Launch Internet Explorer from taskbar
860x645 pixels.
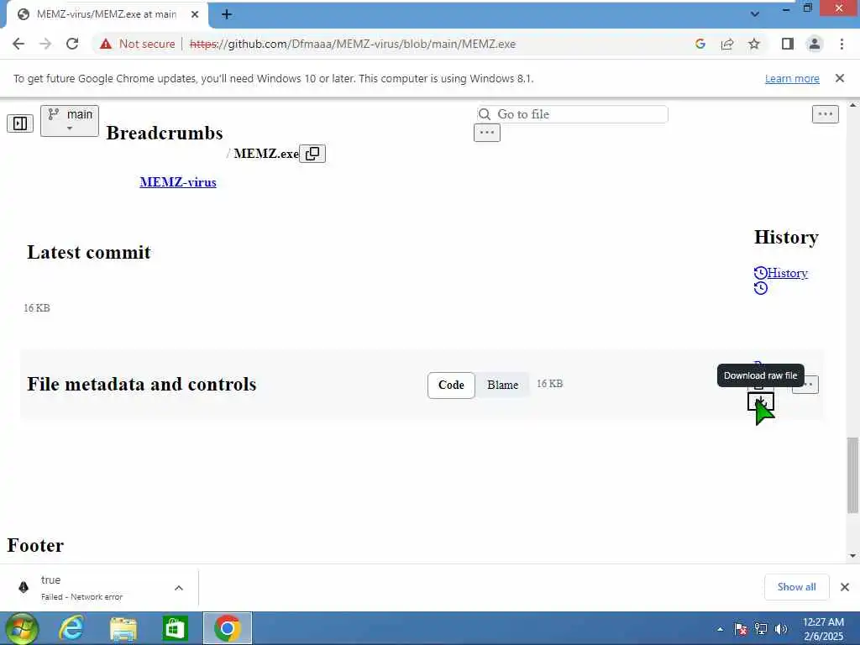(71, 628)
